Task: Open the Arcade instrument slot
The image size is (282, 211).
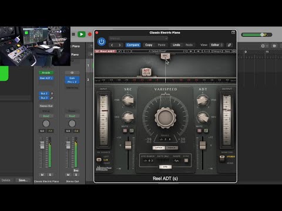Action: [46, 73]
